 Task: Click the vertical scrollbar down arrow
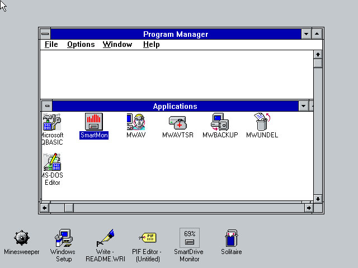pyautogui.click(x=318, y=199)
